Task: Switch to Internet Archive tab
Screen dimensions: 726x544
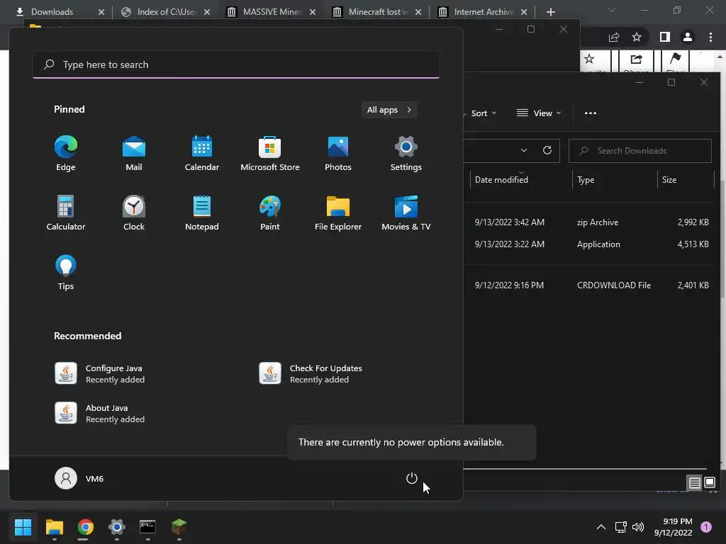Action: point(477,12)
